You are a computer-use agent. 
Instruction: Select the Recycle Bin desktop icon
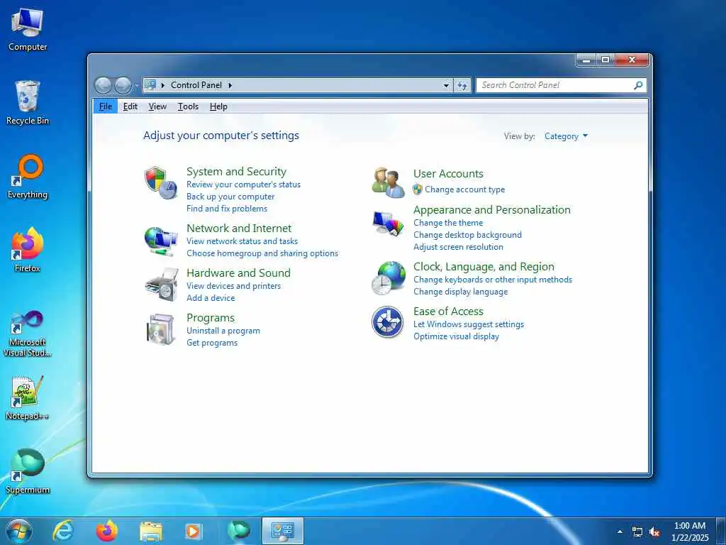pos(28,103)
